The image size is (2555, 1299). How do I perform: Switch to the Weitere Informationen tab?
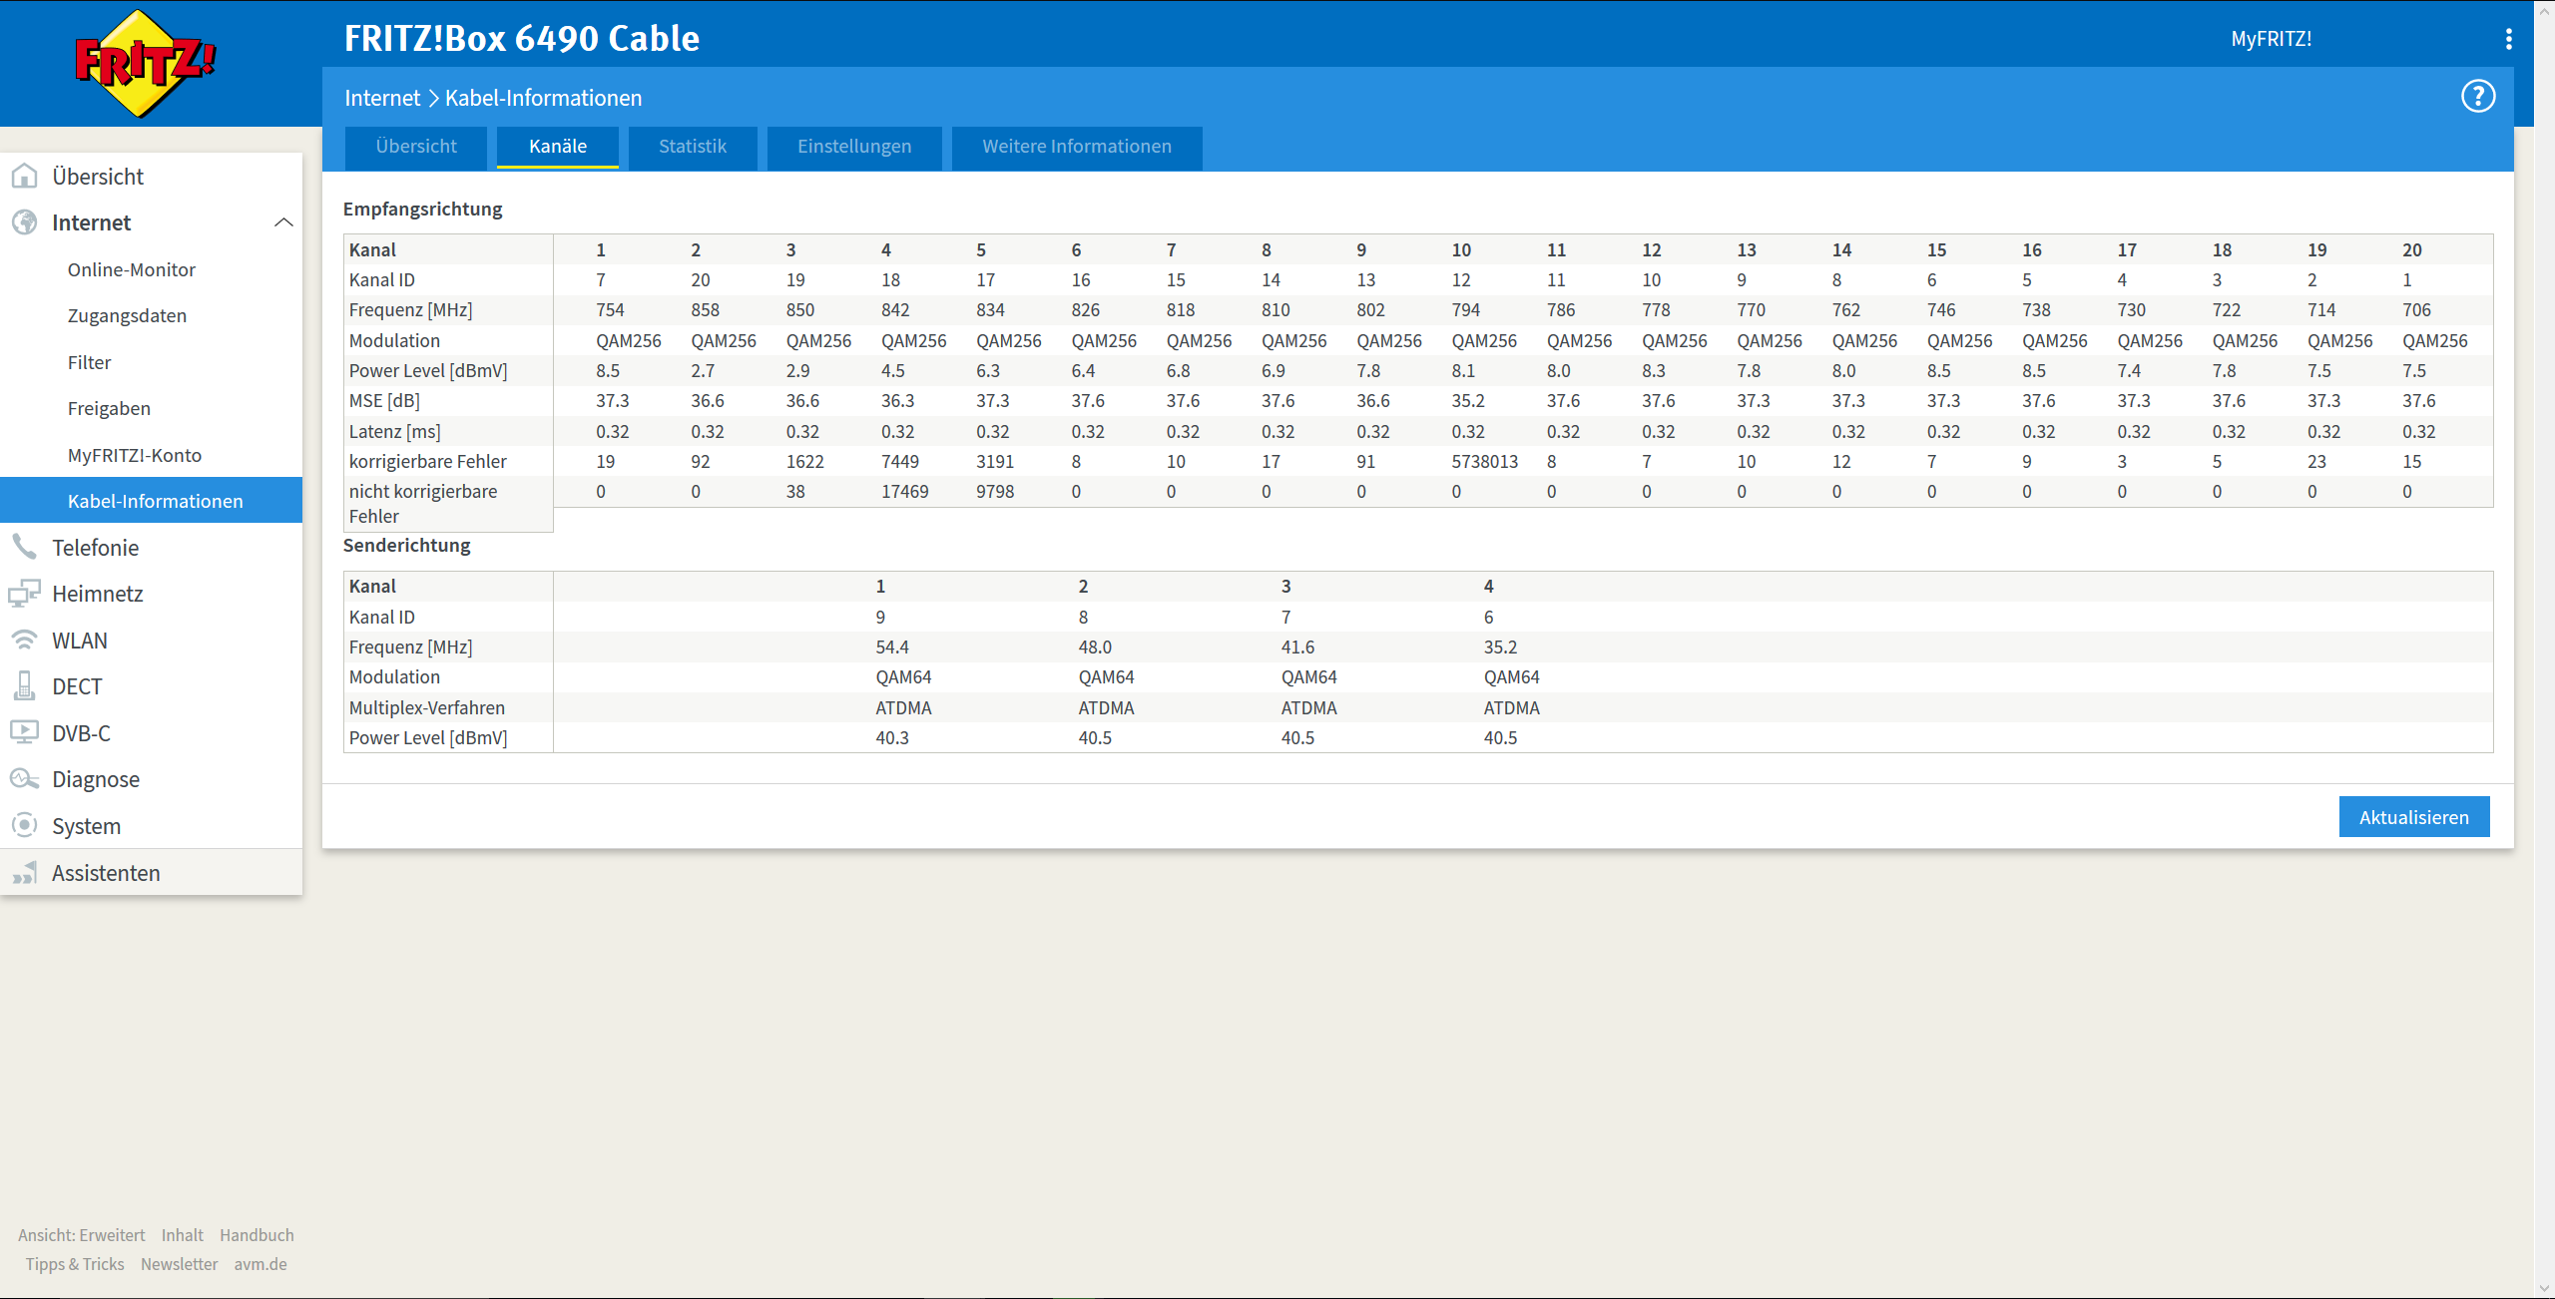[x=1076, y=147]
